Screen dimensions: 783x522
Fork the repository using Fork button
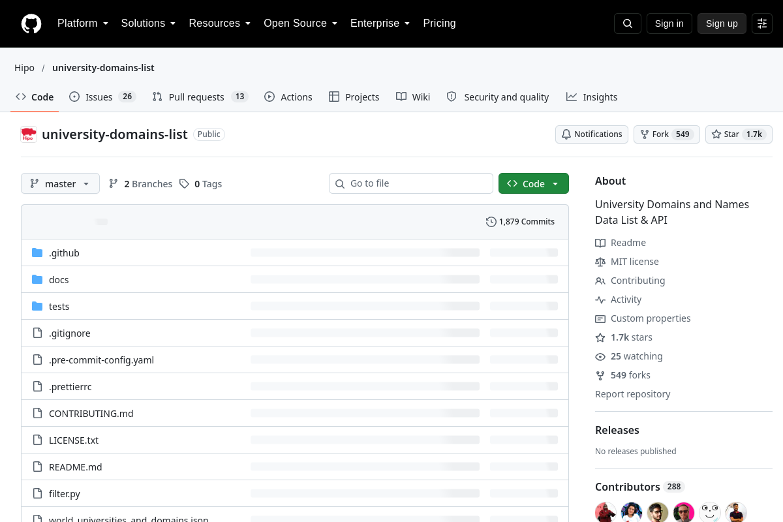point(667,134)
